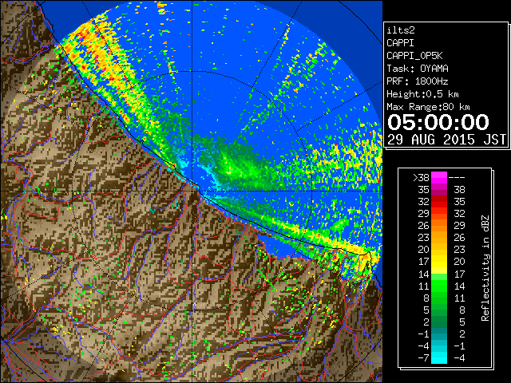
Task: Pick the purple 35–38 dBZ swatch
Action: (x=439, y=190)
